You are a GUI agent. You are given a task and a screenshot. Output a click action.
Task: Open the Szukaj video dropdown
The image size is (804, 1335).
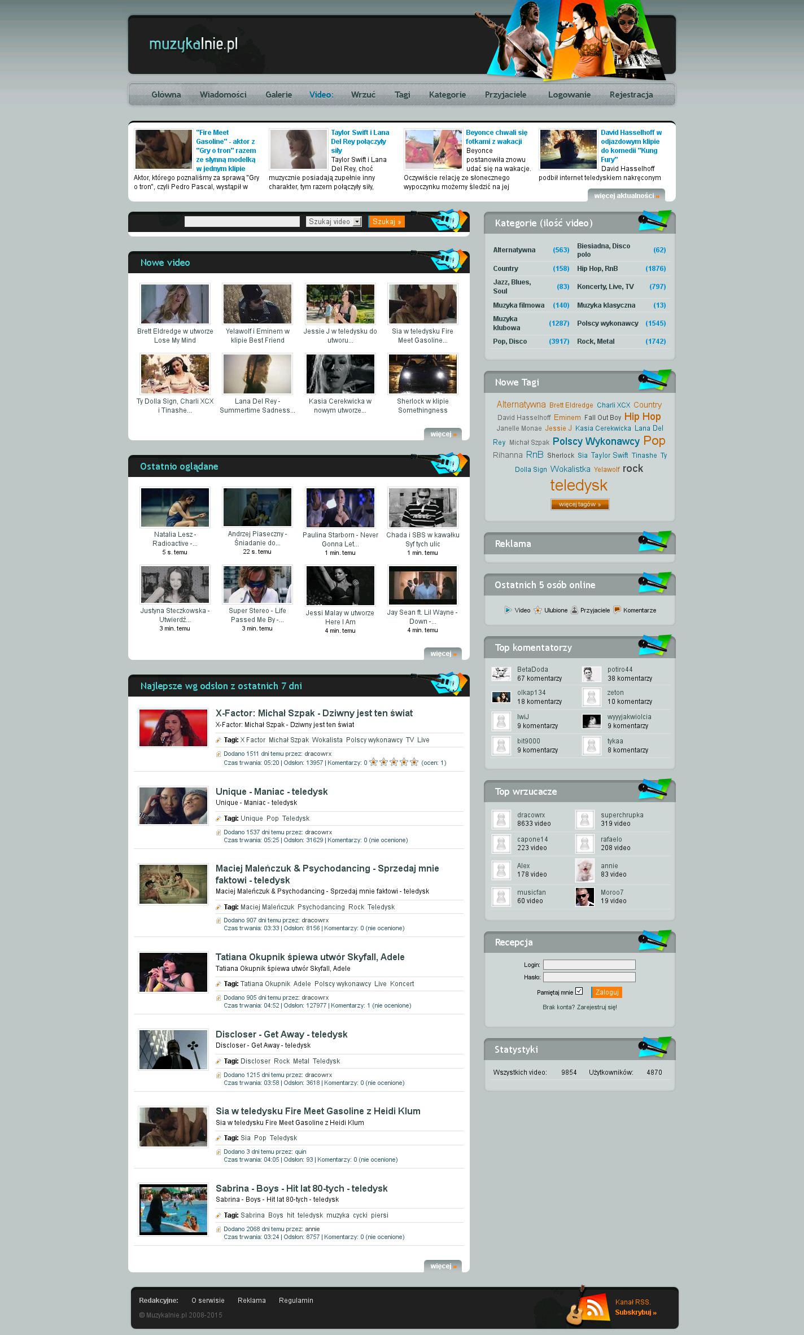(334, 222)
